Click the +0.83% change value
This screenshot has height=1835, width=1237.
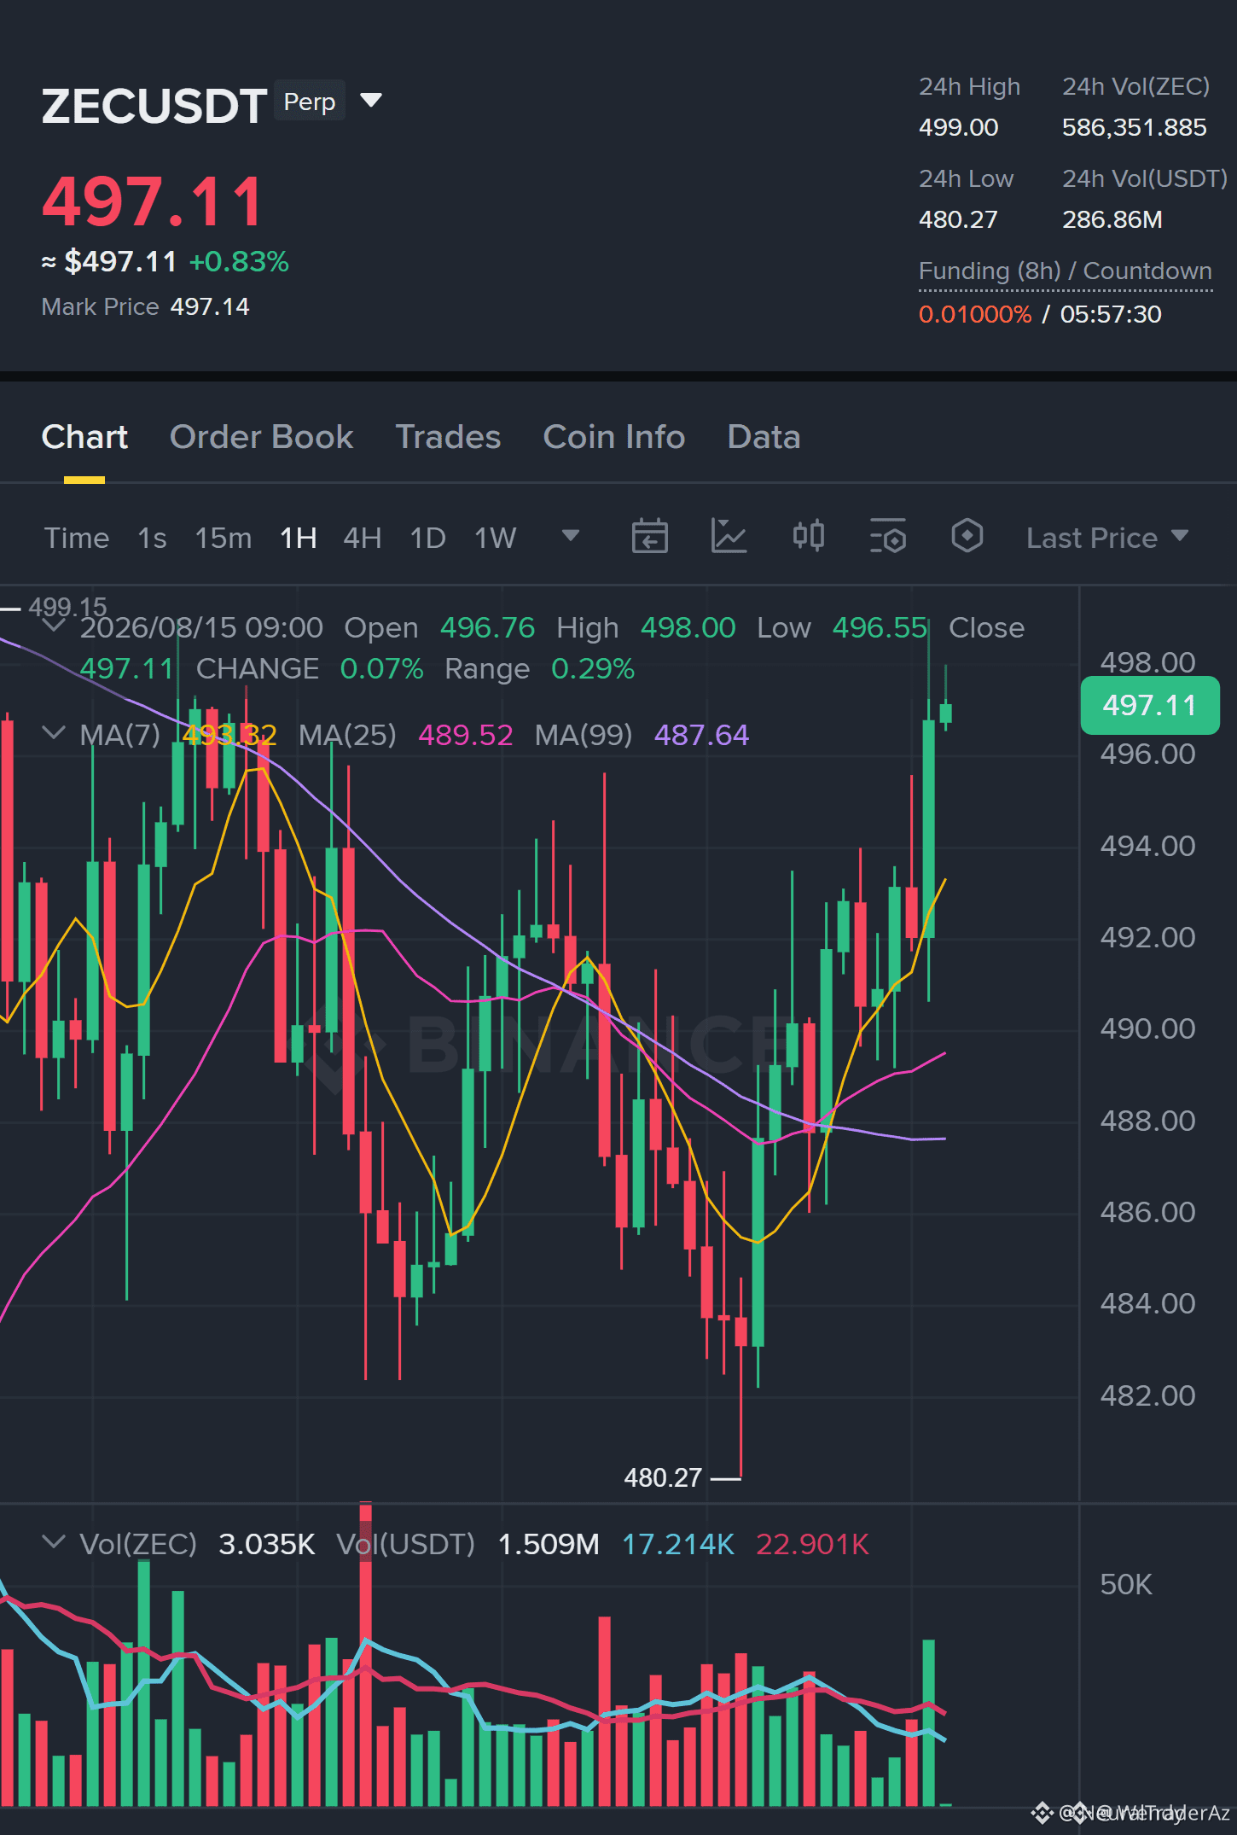[239, 261]
